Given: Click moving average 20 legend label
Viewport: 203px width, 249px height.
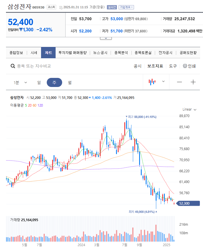Looking at the screenshot, I should tap(30, 105).
